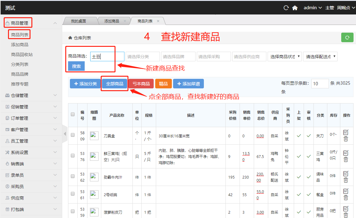Click the home icon in top bar

(295, 8)
